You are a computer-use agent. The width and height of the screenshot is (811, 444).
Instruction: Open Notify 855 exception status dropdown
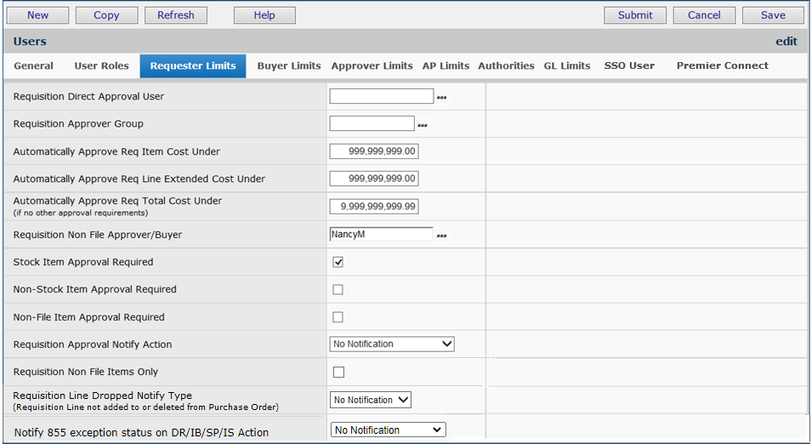click(388, 430)
